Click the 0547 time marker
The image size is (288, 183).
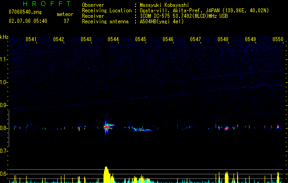(x=196, y=39)
